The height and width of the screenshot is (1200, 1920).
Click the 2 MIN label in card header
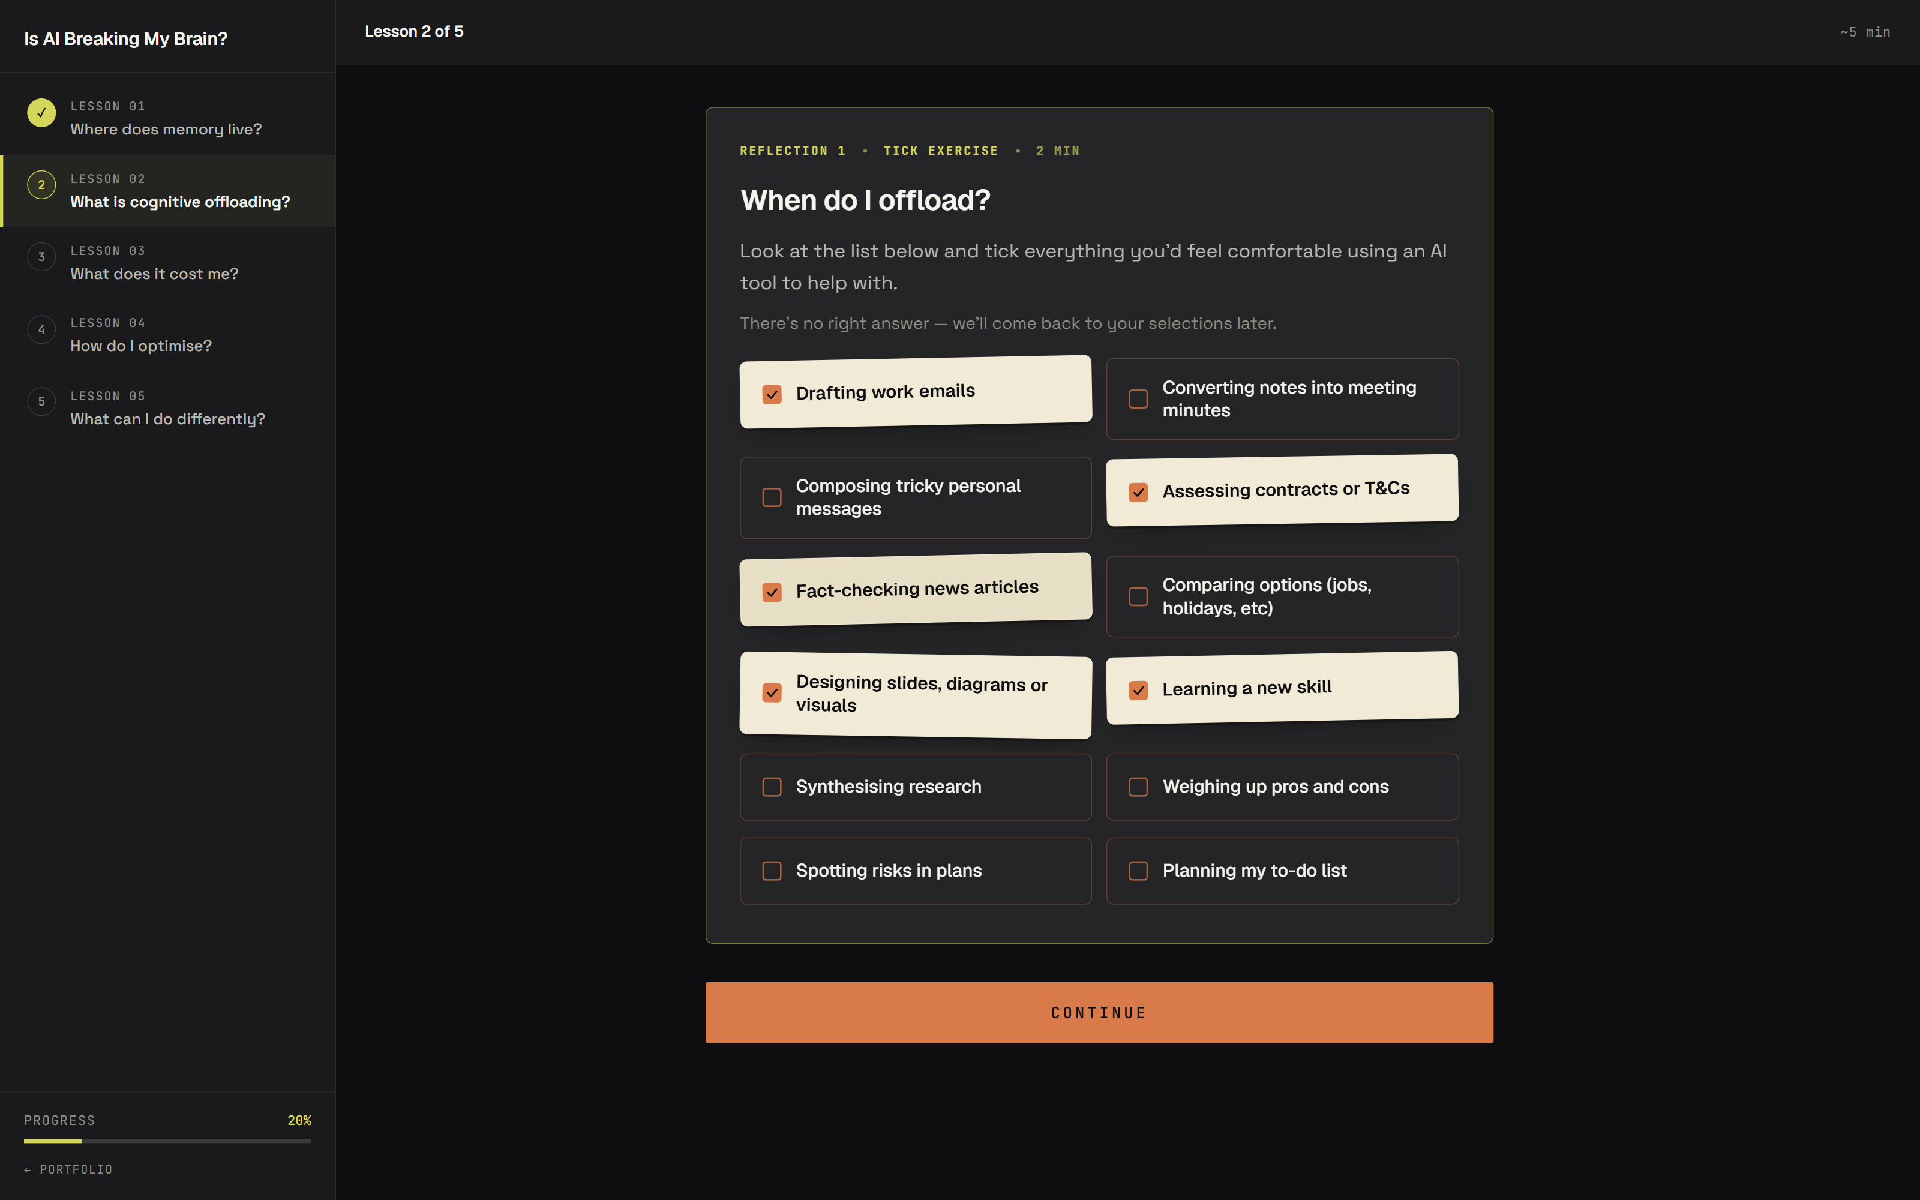point(1058,151)
